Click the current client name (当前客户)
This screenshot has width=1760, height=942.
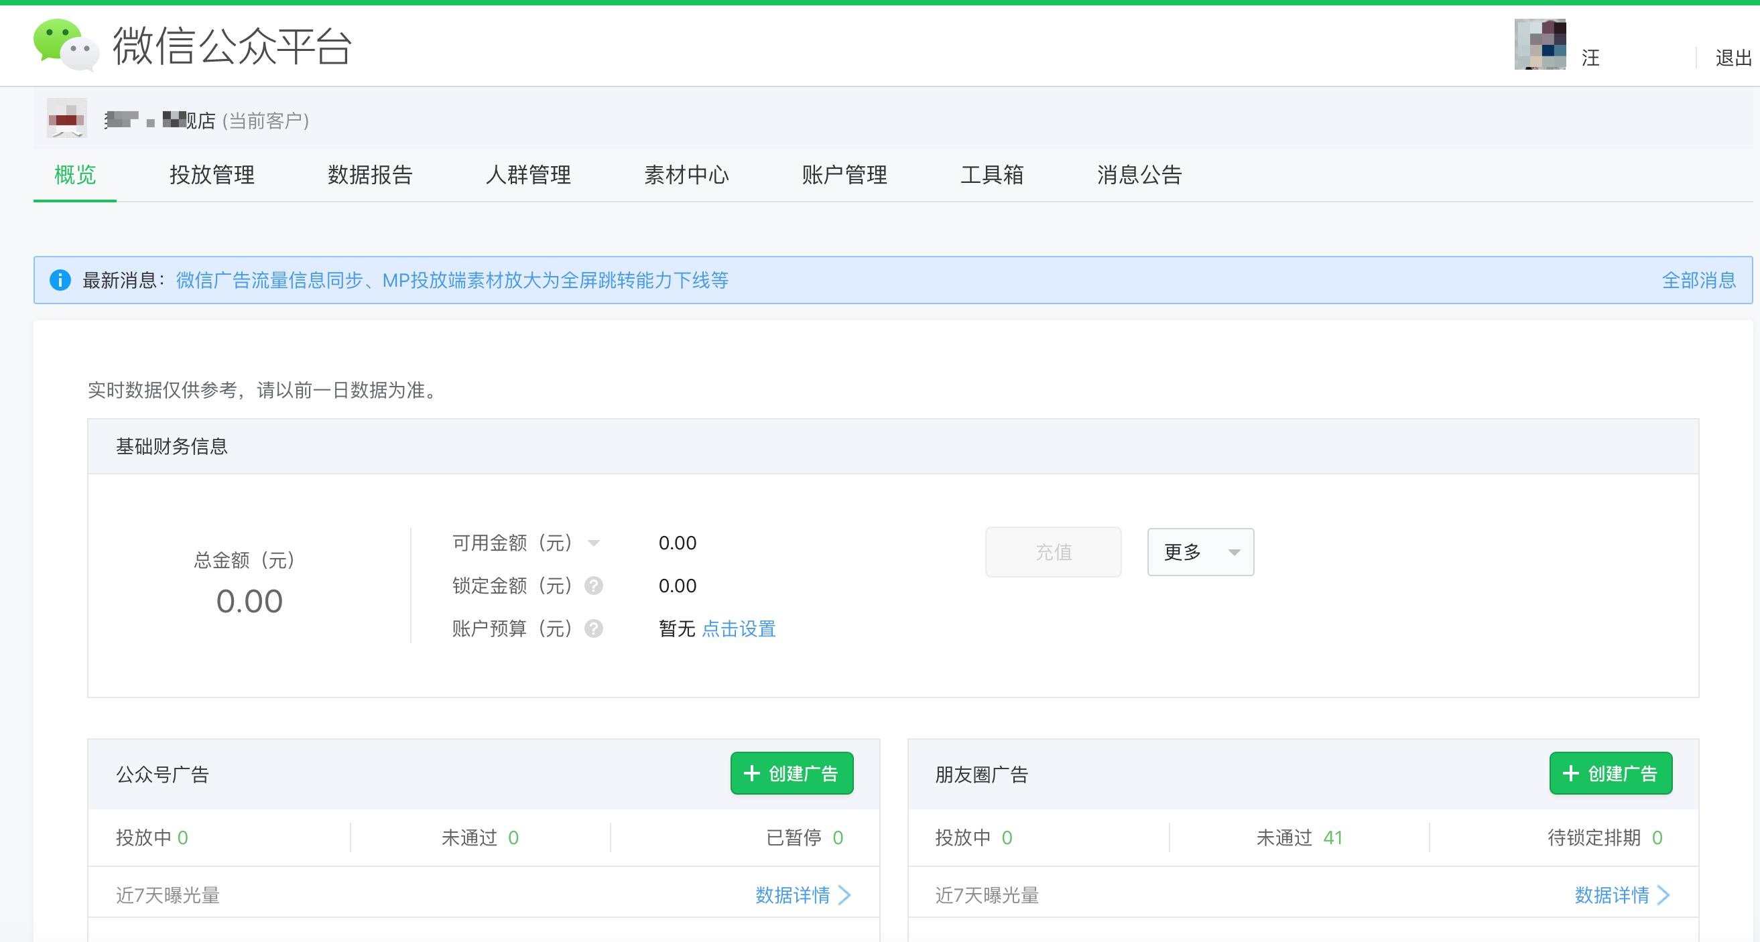[x=207, y=121]
